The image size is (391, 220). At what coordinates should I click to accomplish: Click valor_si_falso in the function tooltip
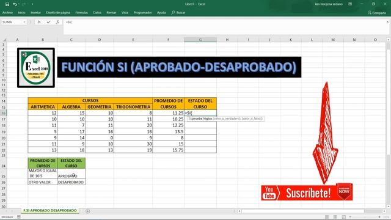pyautogui.click(x=252, y=119)
